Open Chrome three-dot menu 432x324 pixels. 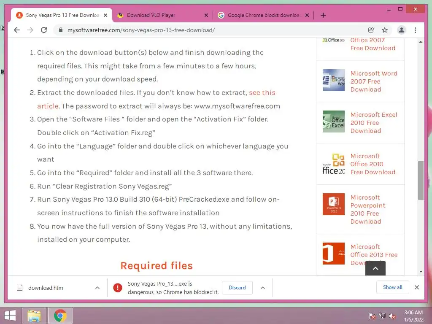tap(415, 30)
